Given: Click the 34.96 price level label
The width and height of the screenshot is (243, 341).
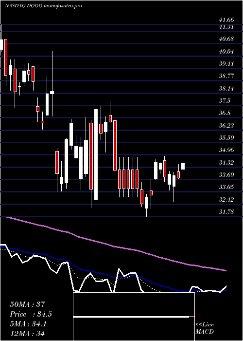Looking at the screenshot, I should [x=226, y=150].
